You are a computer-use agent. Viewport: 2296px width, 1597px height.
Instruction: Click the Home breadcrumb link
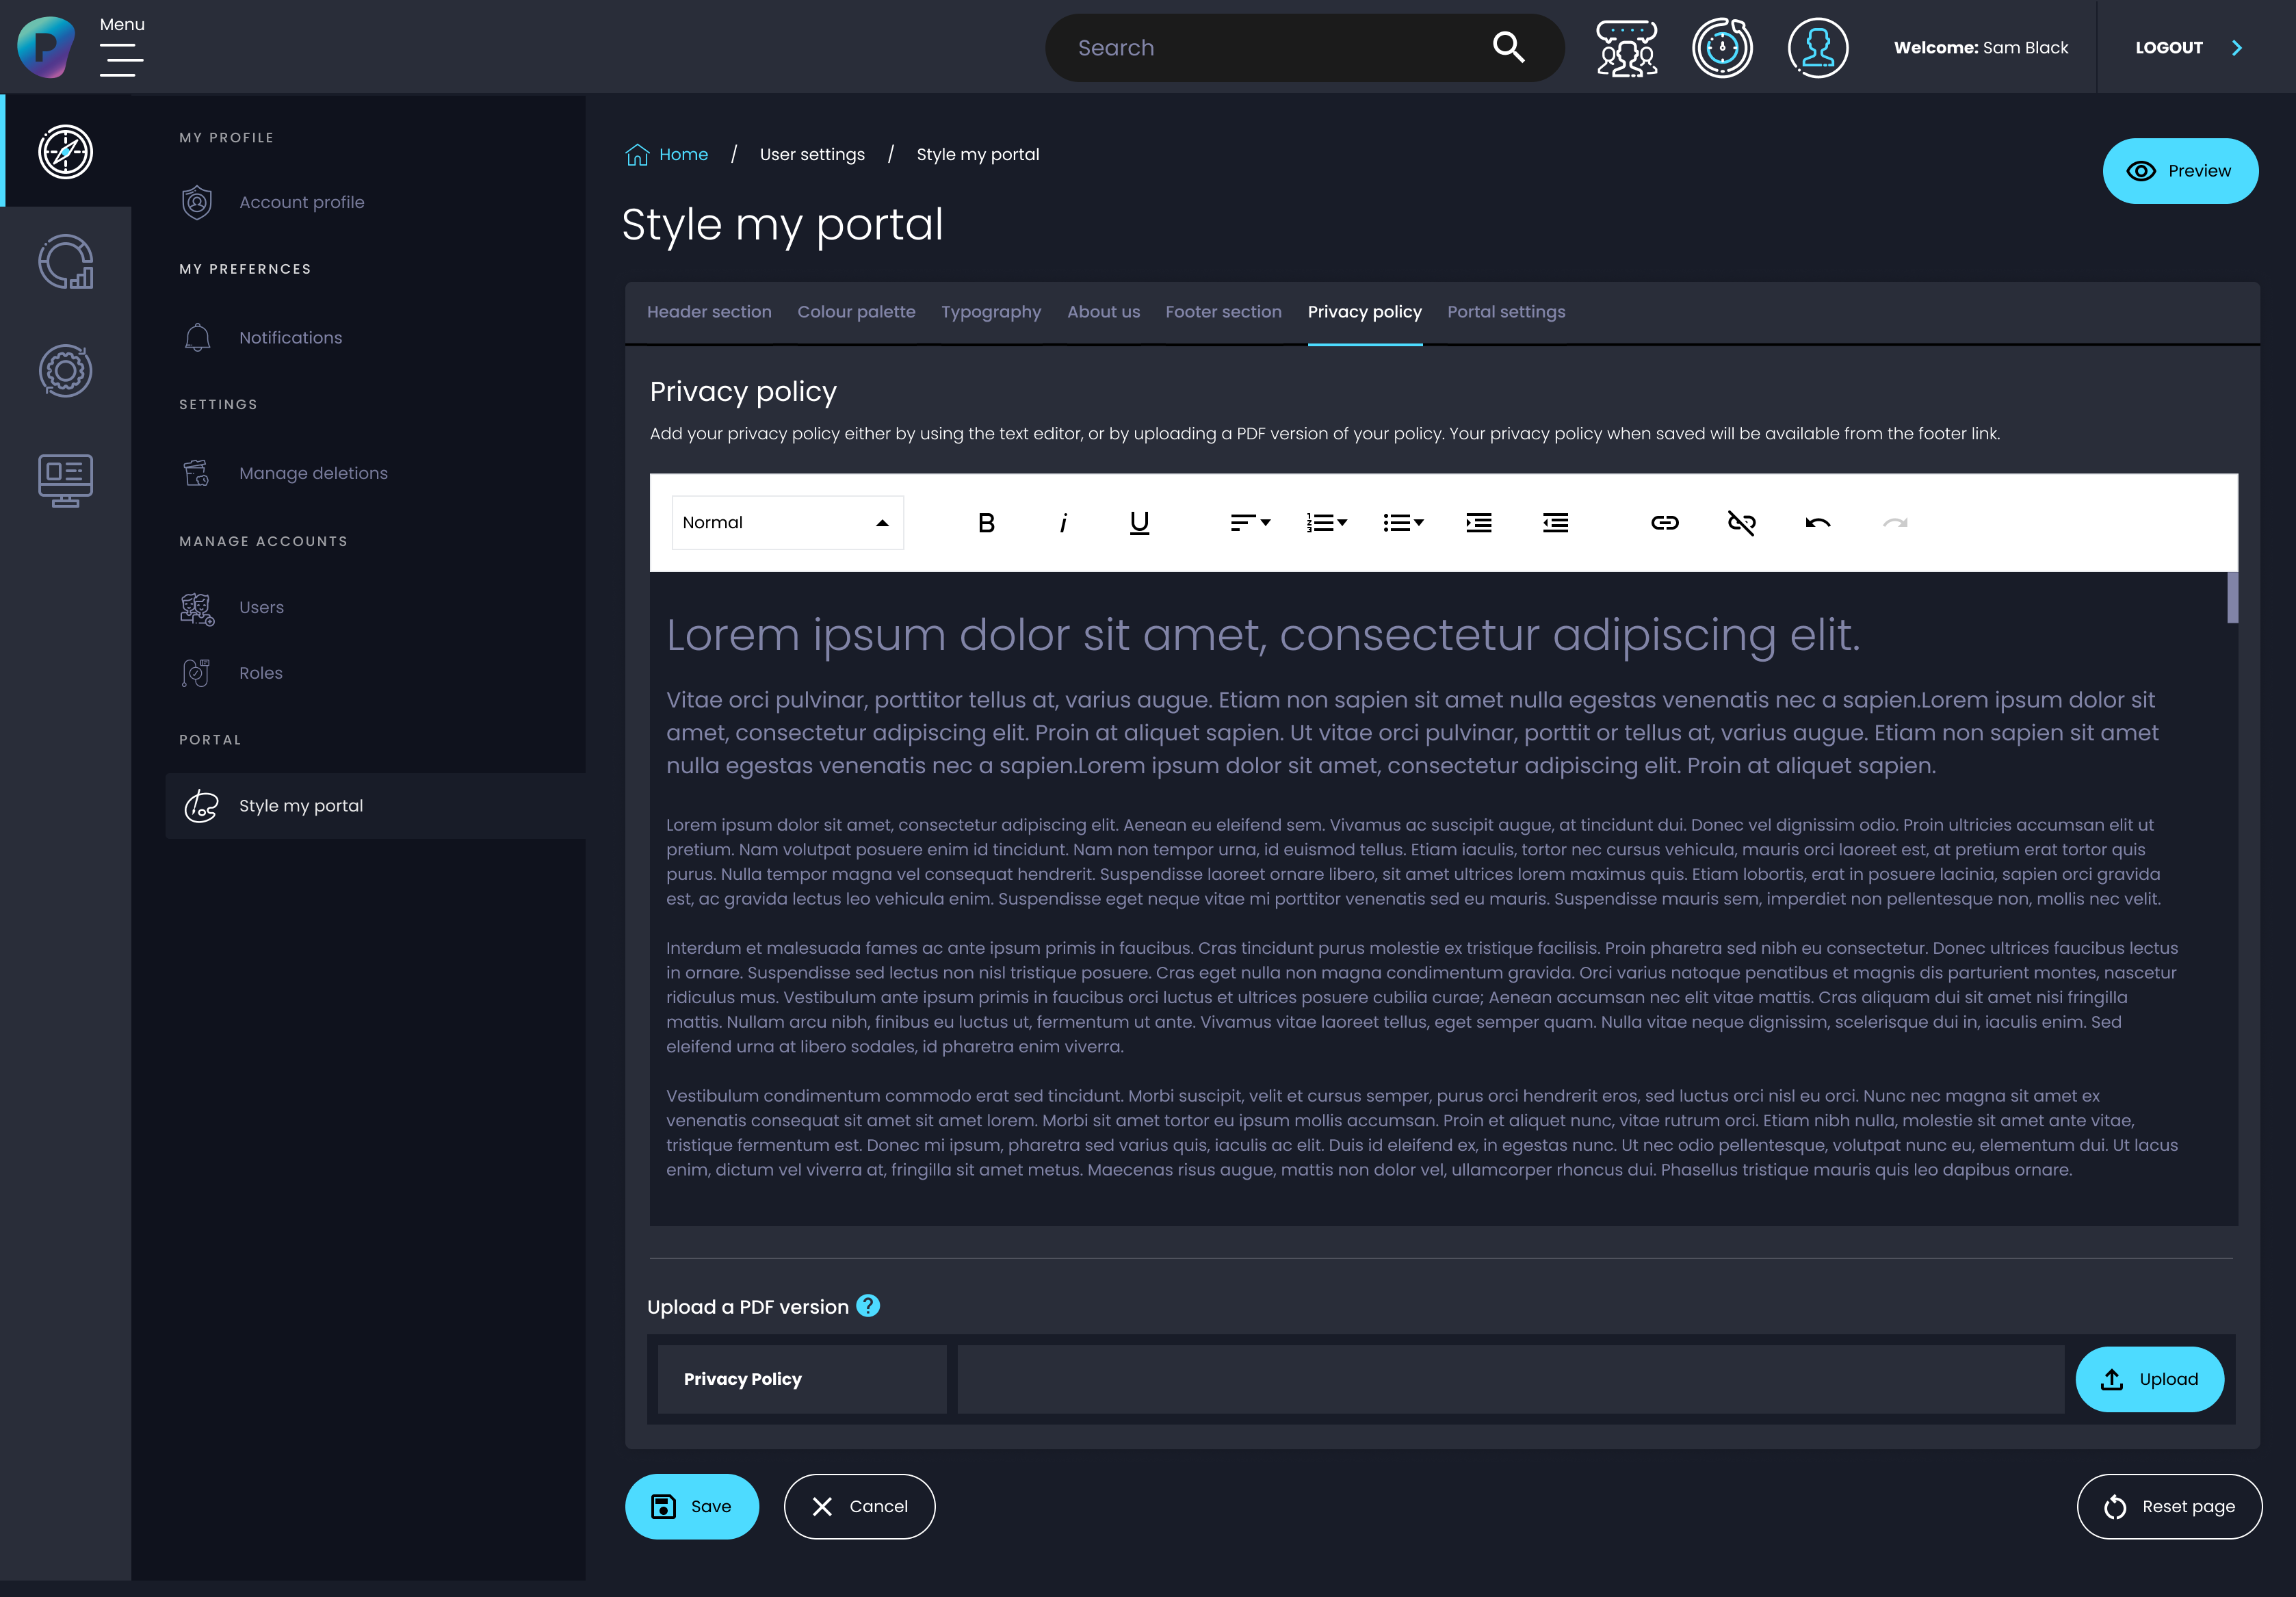point(683,155)
